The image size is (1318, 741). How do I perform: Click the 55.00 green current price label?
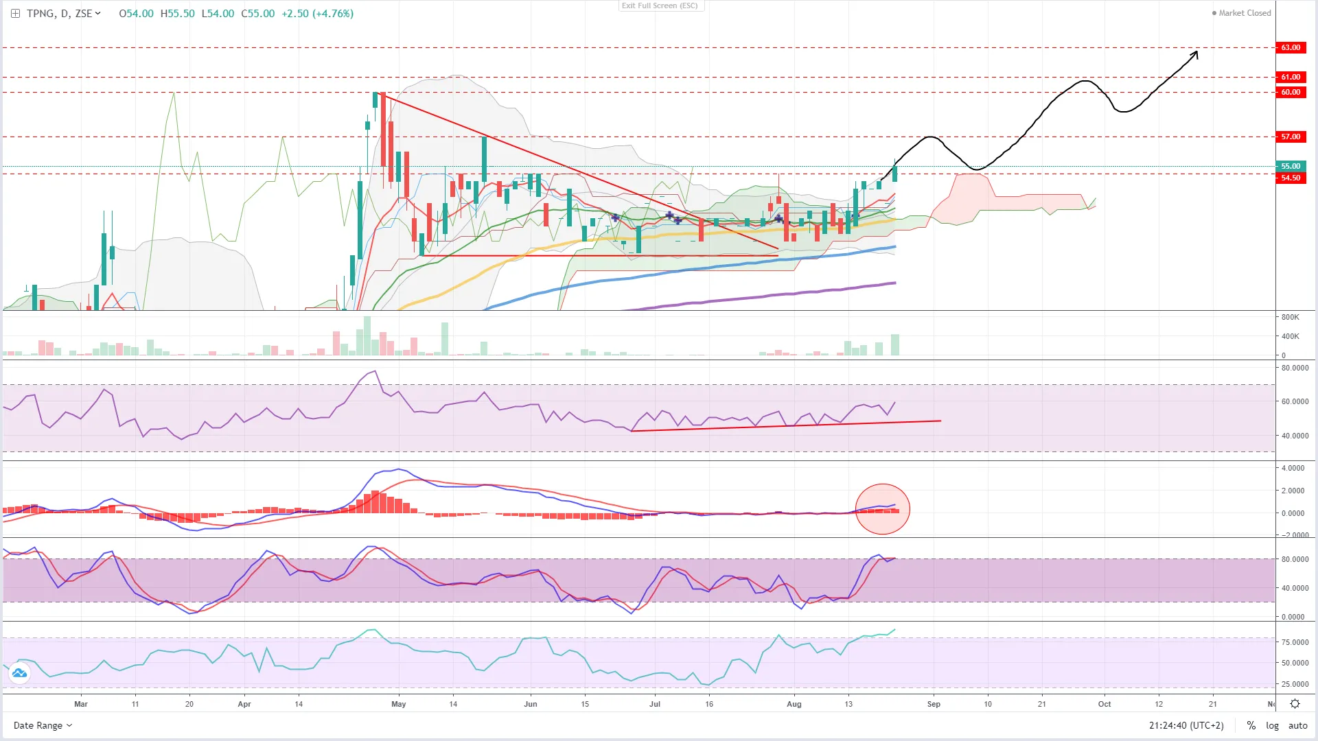[x=1291, y=166]
